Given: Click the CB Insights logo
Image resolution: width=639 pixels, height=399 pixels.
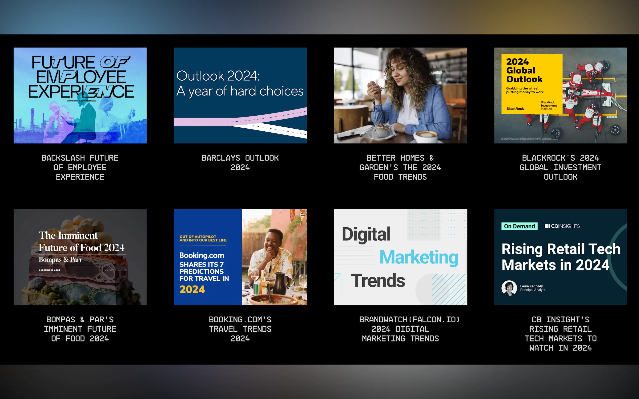Looking at the screenshot, I should (x=562, y=226).
